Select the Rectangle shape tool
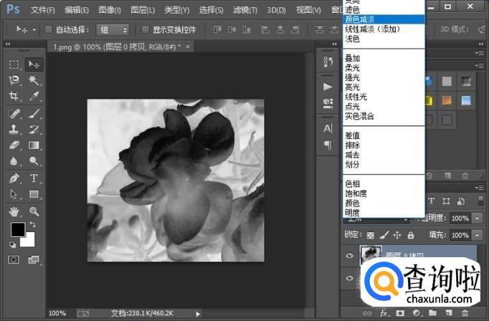Screen dimensions: 489x321 (x=34, y=194)
